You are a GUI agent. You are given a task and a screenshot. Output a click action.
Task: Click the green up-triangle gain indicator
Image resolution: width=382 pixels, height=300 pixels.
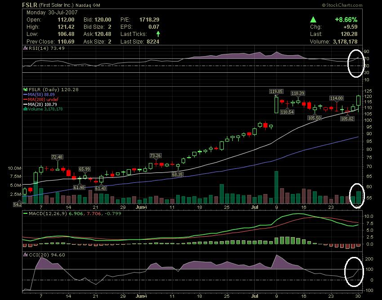coord(313,20)
